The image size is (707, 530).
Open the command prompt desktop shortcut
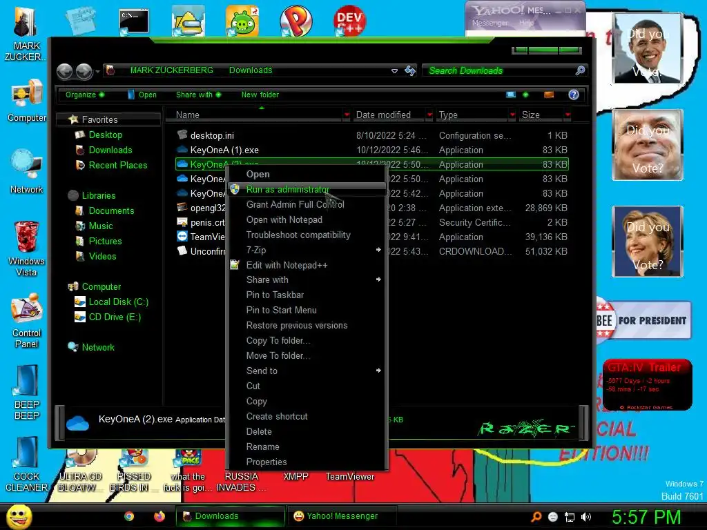[134, 21]
